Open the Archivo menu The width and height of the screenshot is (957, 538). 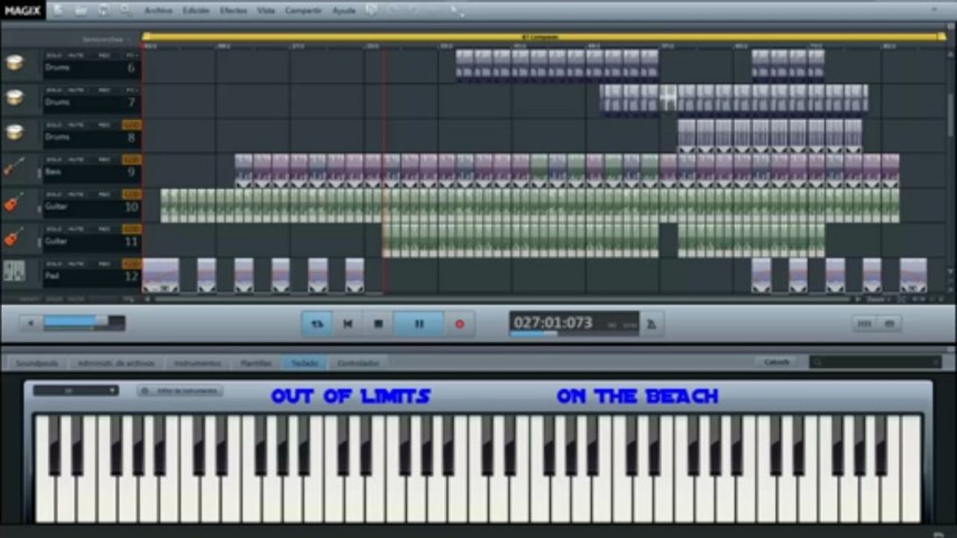(158, 10)
